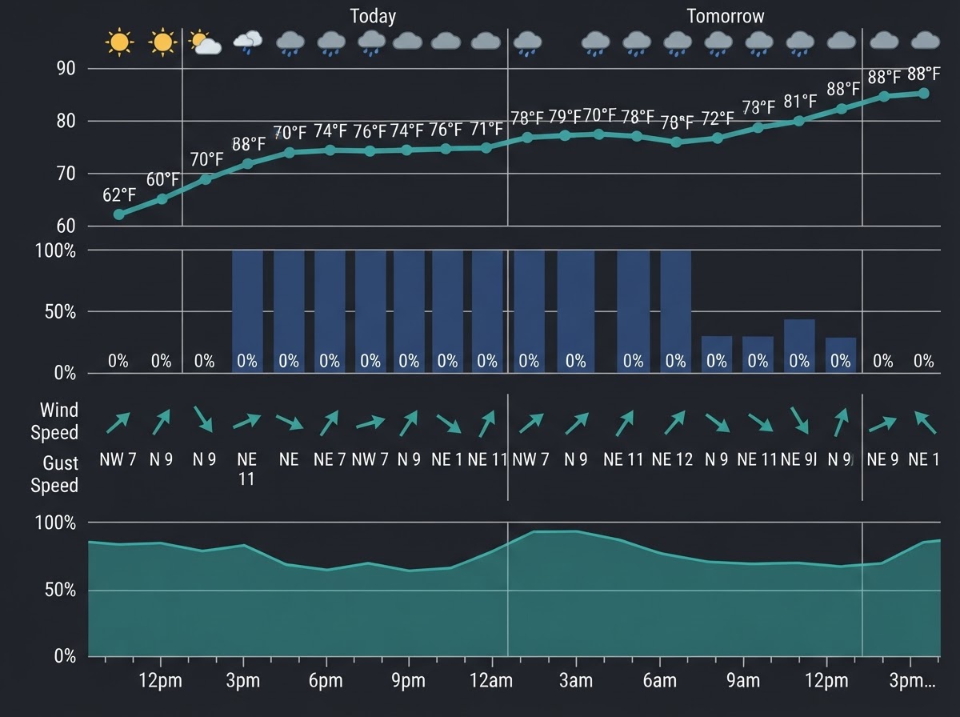
Task: Click the 3am time label
Action: [576, 682]
